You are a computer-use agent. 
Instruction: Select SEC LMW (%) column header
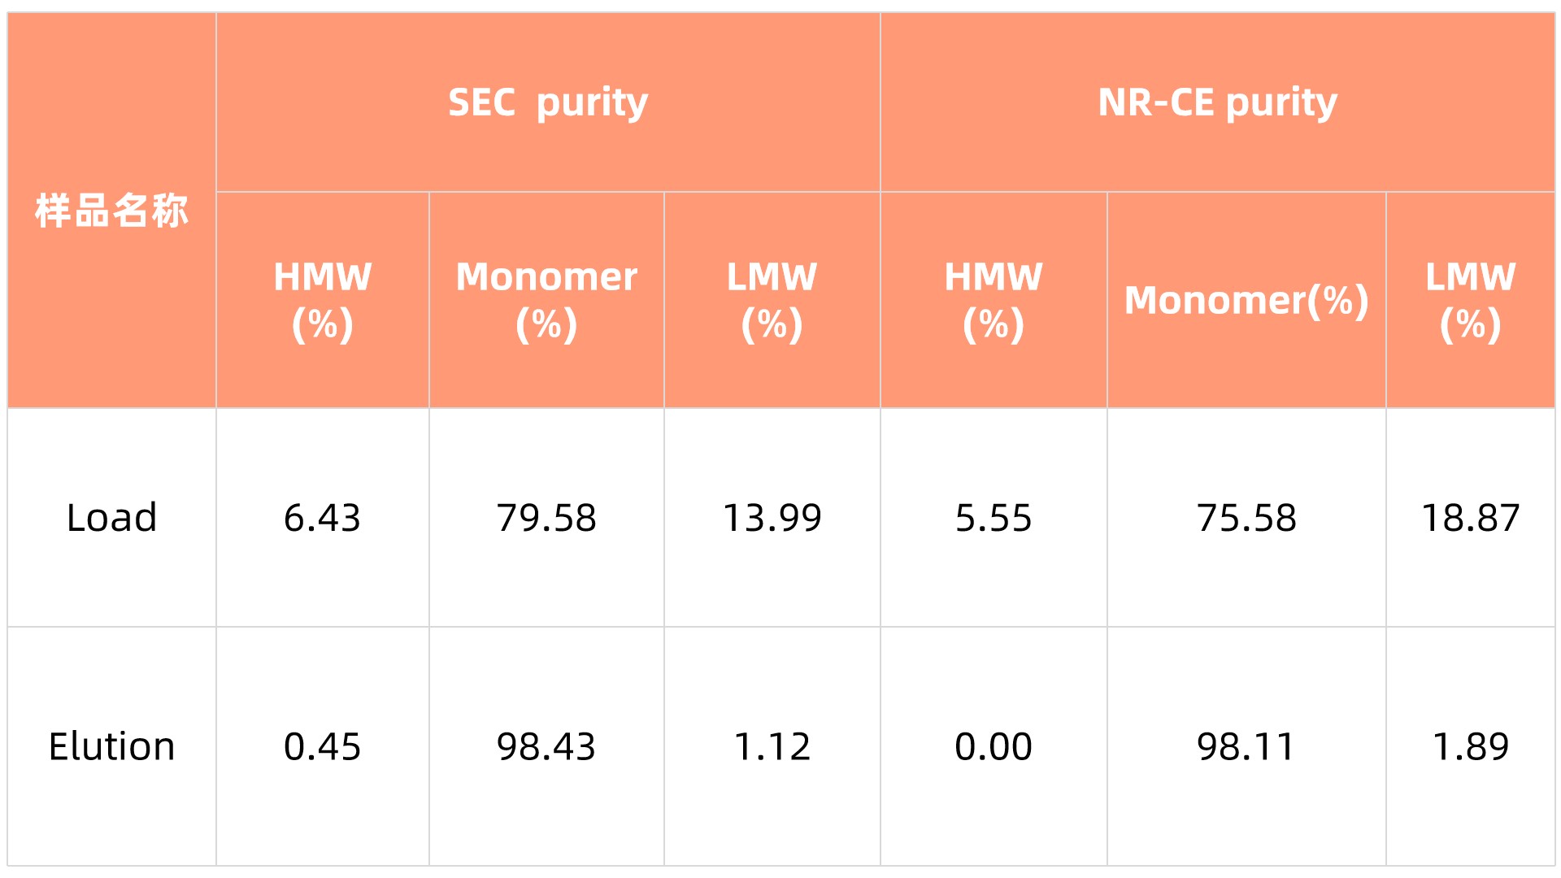point(772,300)
